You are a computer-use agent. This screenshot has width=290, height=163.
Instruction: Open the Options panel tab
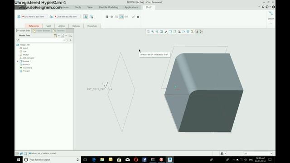(76, 26)
